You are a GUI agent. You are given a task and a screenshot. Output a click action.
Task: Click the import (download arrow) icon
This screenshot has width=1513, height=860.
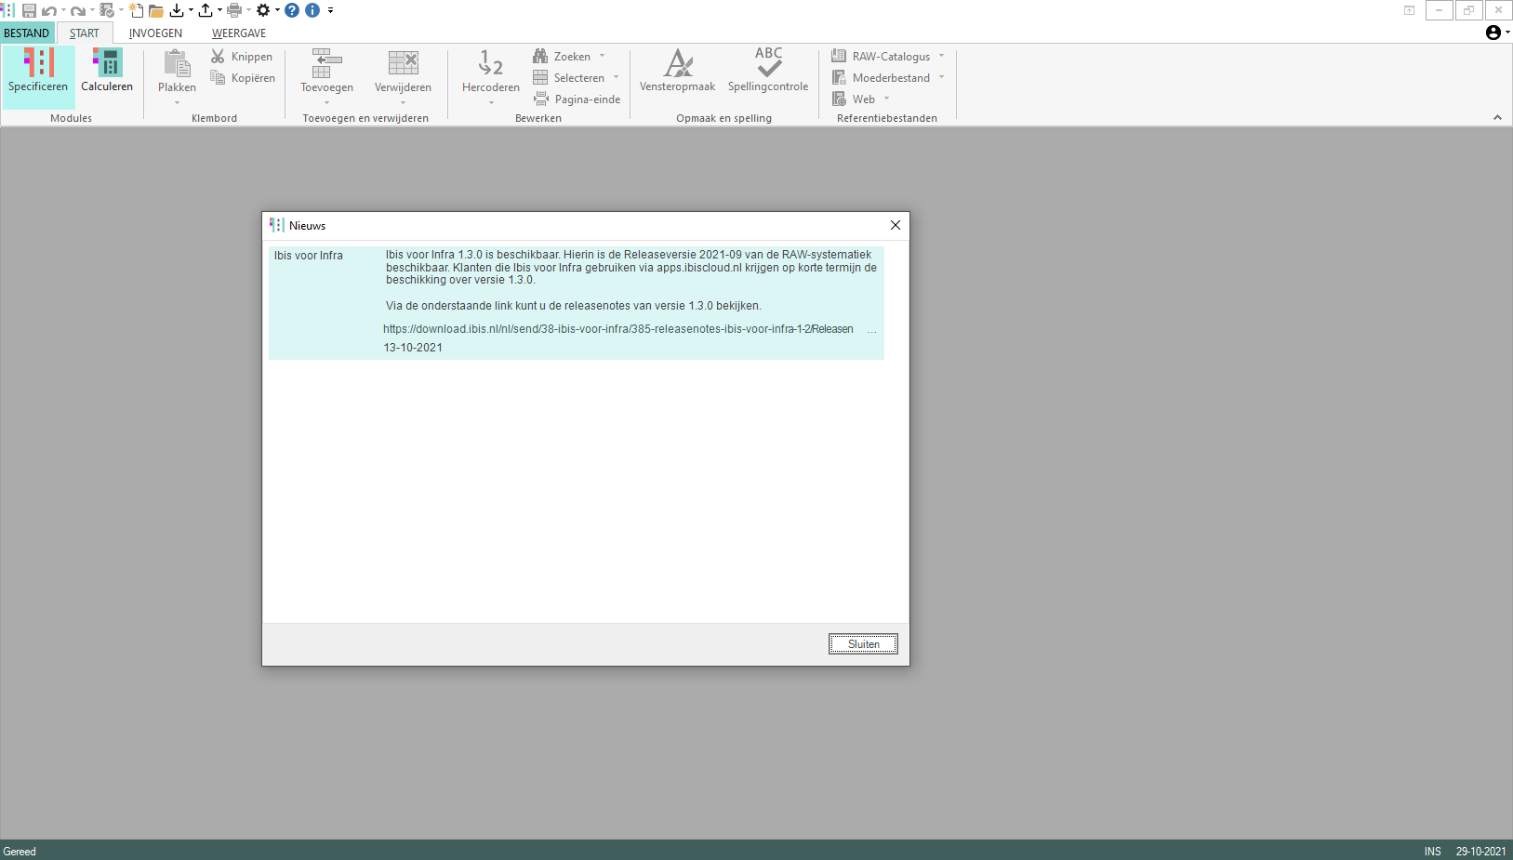click(x=177, y=10)
